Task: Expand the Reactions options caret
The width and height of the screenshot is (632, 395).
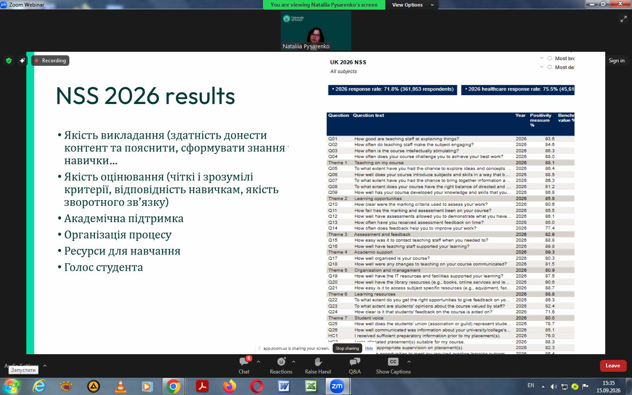Action: point(294,362)
